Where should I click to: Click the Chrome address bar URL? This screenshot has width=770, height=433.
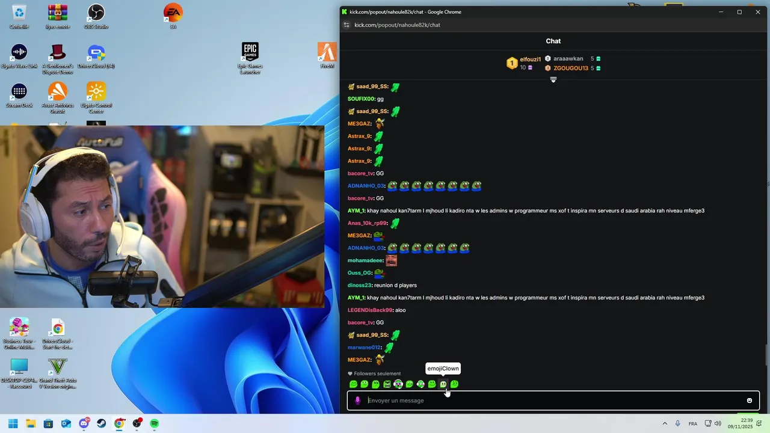coord(397,25)
